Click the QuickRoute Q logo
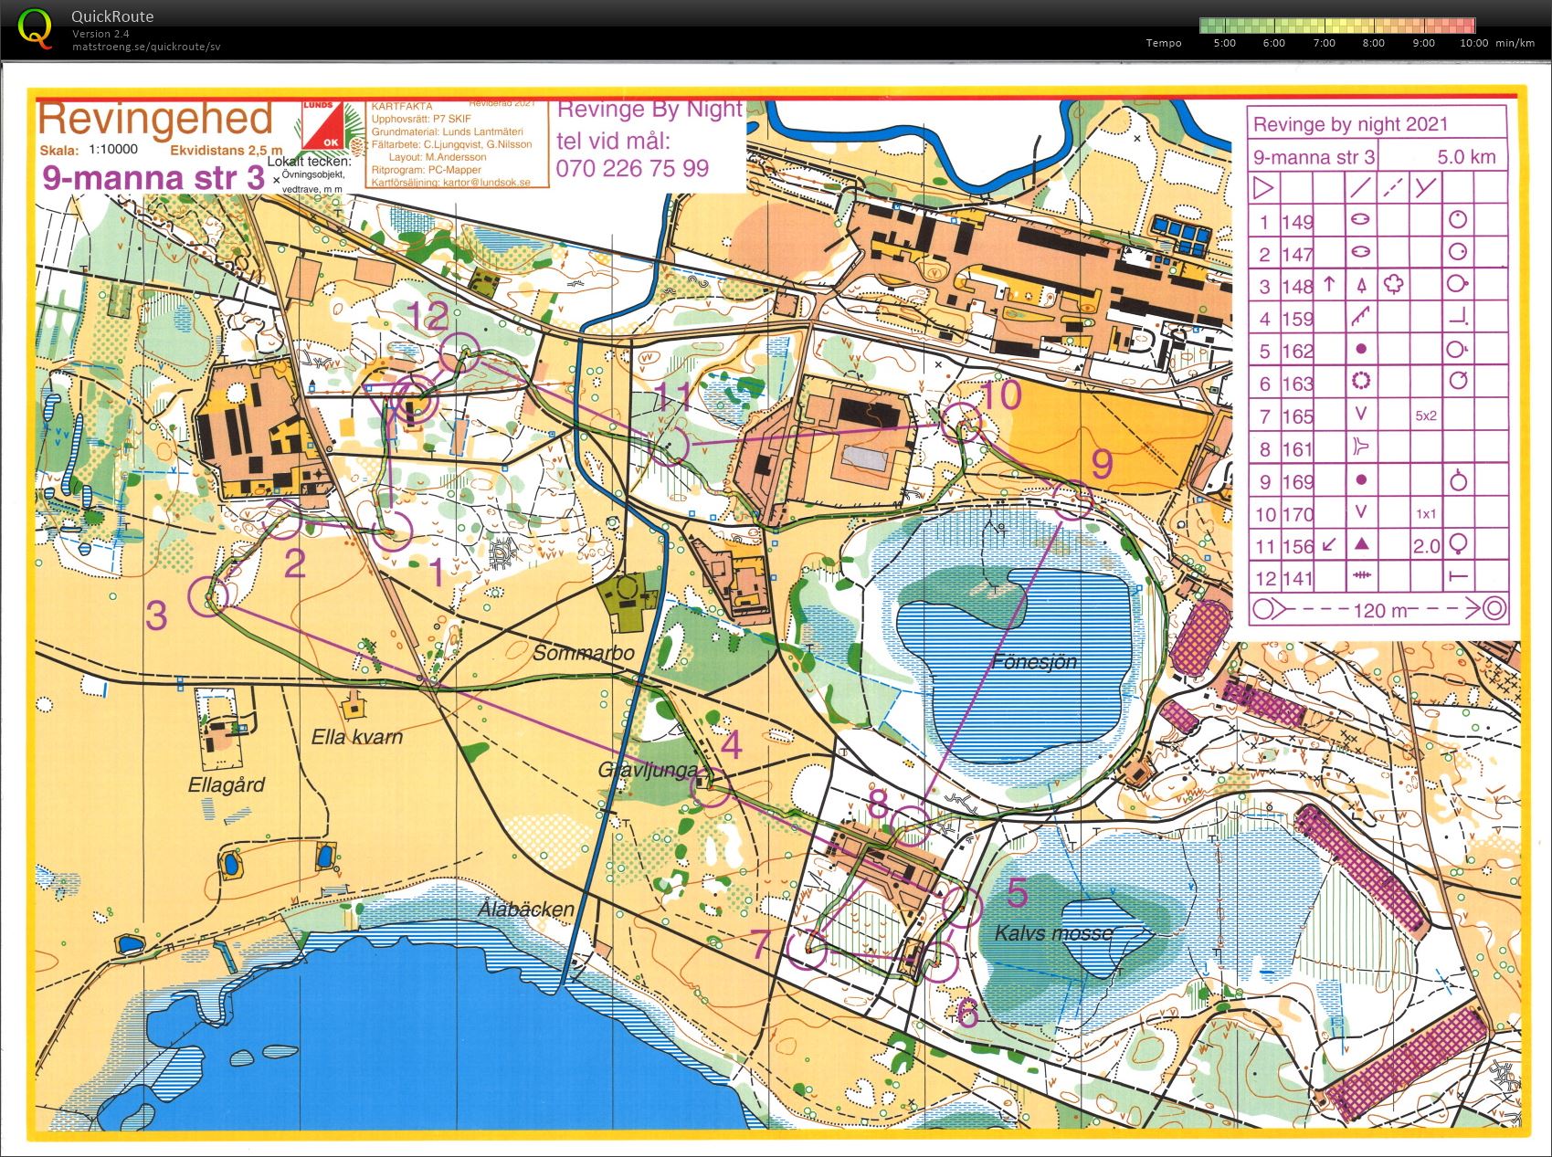Viewport: 1552px width, 1157px height. pyautogui.click(x=35, y=27)
